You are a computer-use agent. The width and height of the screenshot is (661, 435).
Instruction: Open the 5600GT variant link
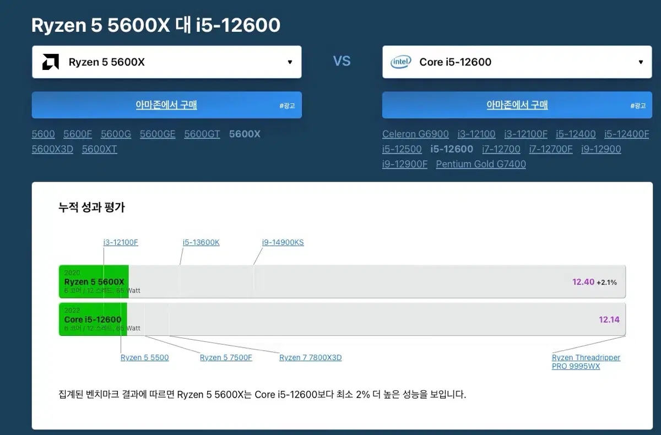pos(202,134)
